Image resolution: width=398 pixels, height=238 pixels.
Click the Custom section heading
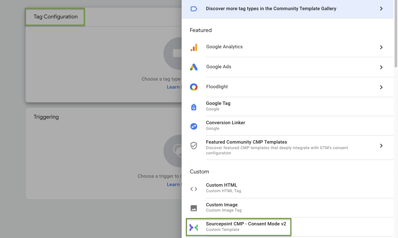[x=199, y=172]
